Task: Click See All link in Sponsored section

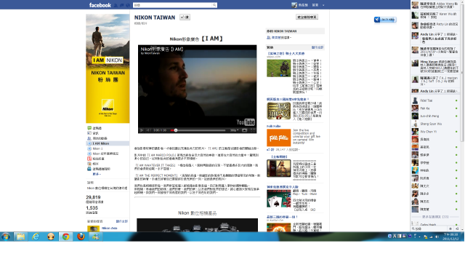Action: pyautogui.click(x=318, y=47)
